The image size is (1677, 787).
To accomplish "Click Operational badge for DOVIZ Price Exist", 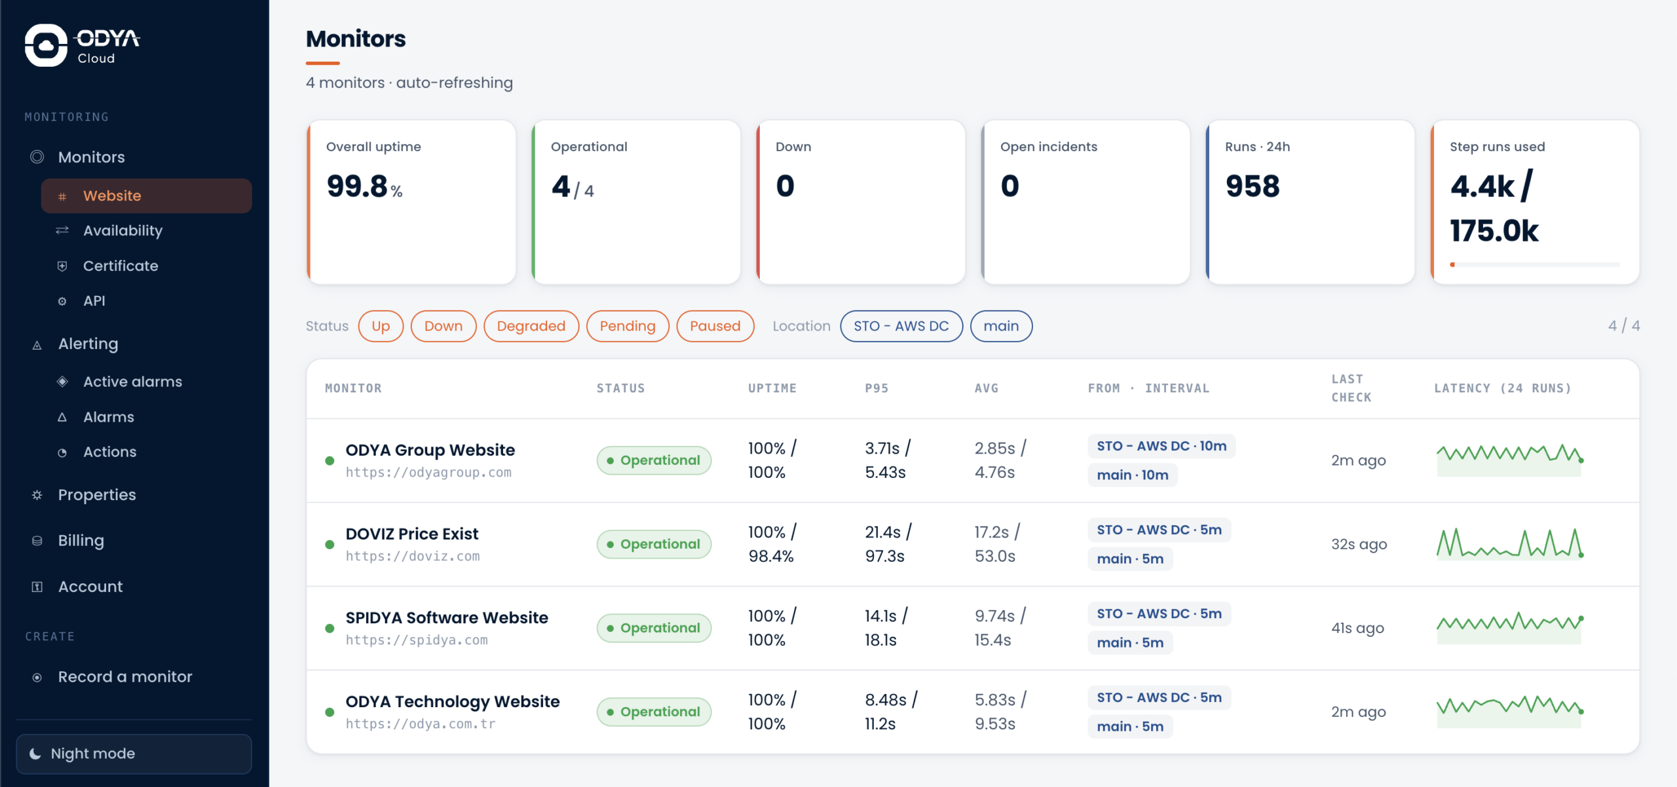I will [654, 545].
